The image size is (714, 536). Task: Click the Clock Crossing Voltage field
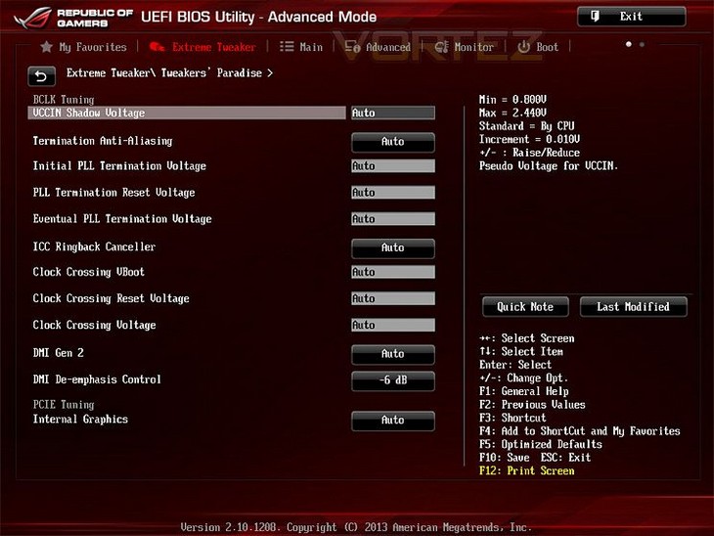point(393,325)
